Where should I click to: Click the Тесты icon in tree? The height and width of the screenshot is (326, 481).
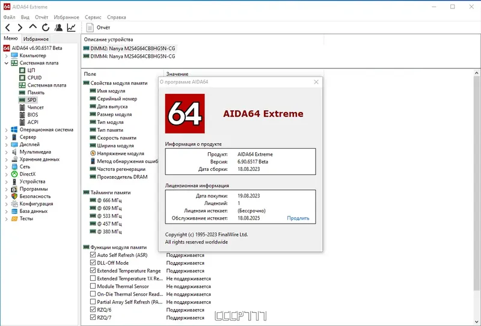14,218
